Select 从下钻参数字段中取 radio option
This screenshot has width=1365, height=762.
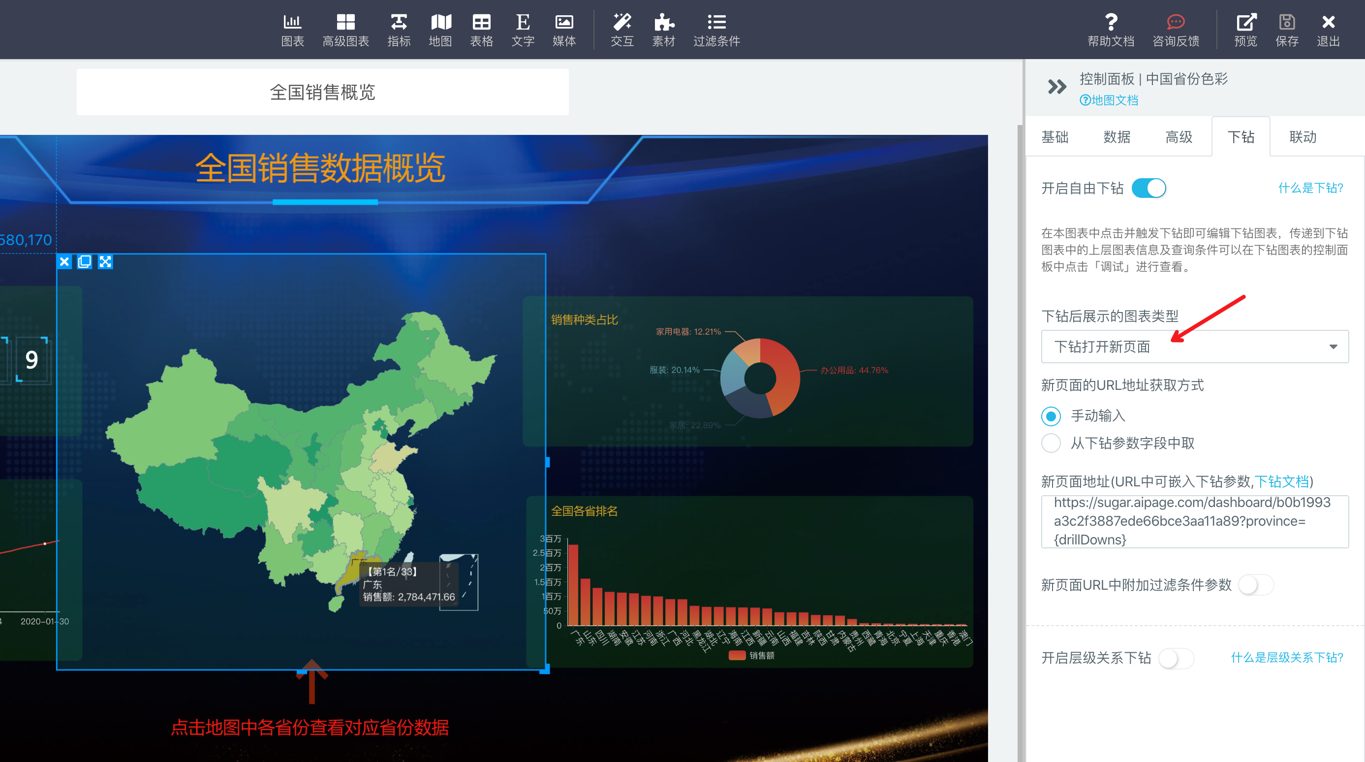(1051, 443)
